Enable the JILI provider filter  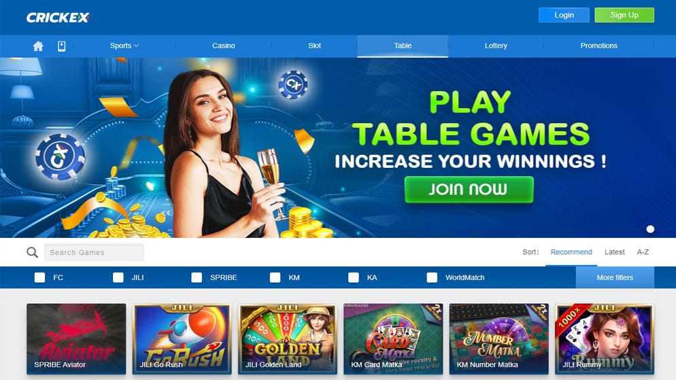(x=118, y=277)
